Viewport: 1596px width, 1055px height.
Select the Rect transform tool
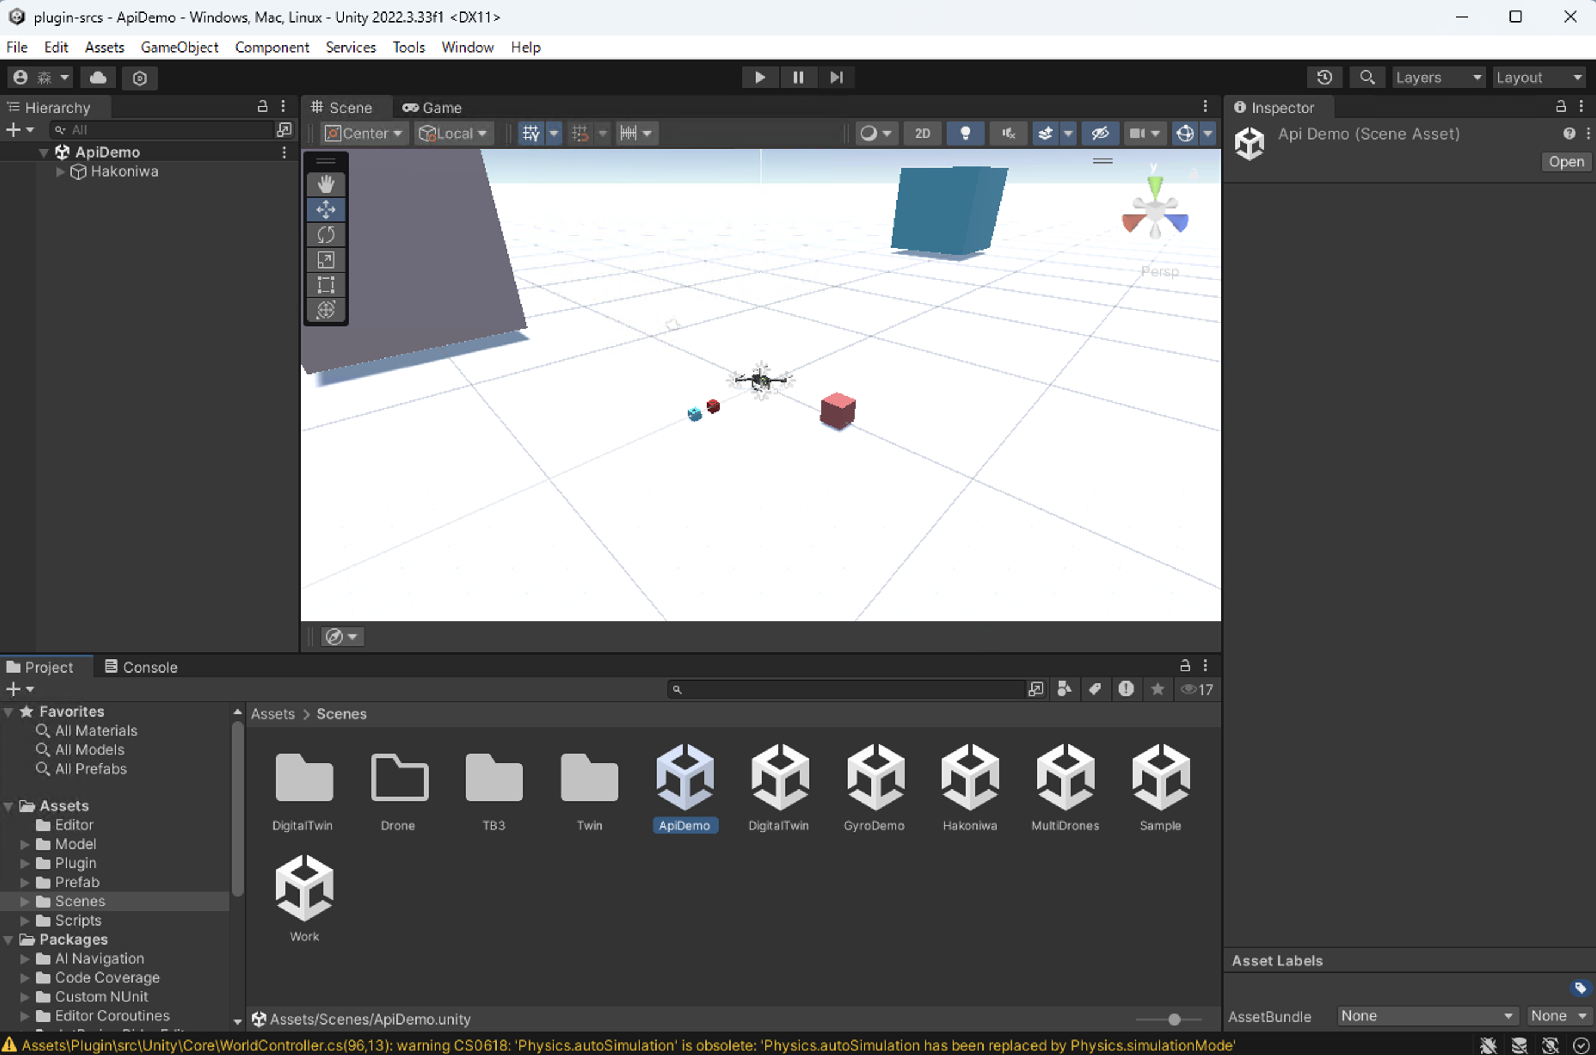[326, 285]
